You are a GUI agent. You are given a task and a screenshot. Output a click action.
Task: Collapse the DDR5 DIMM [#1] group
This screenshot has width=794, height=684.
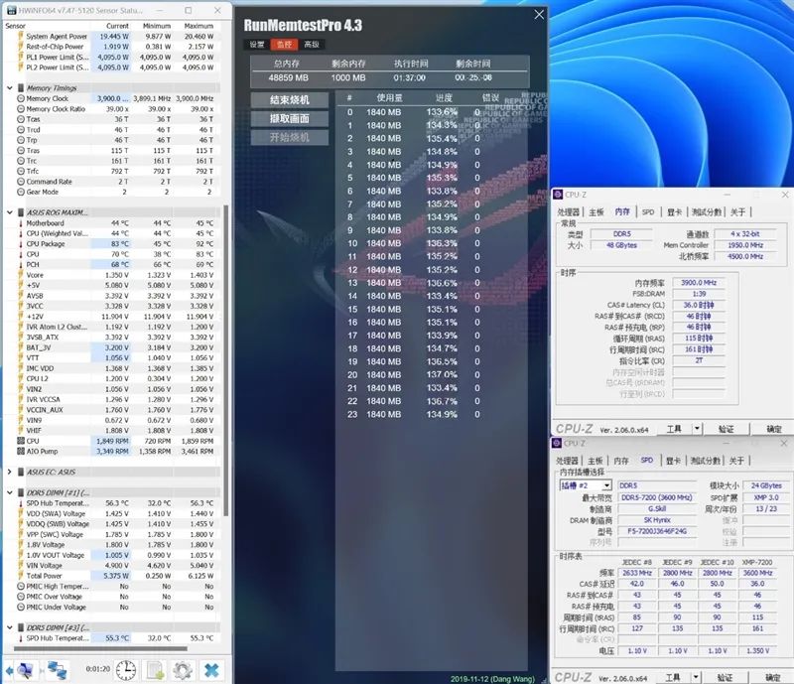tap(9, 492)
